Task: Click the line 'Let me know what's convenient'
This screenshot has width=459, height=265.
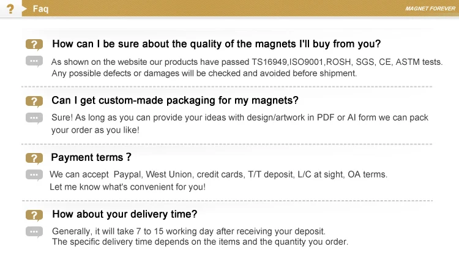Action: coord(127,187)
